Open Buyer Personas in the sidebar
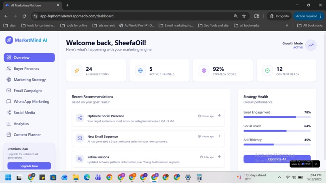This screenshot has width=326, height=183. (29, 69)
